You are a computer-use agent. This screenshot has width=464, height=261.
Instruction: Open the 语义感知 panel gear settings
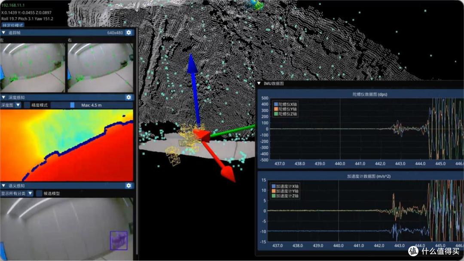(128, 185)
